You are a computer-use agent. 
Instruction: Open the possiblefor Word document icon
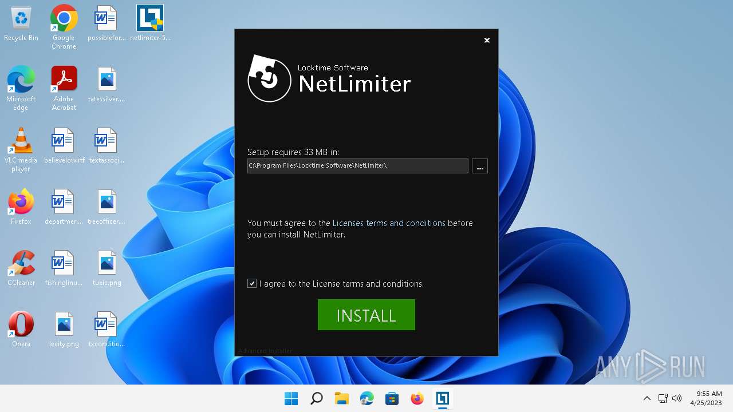tap(107, 24)
